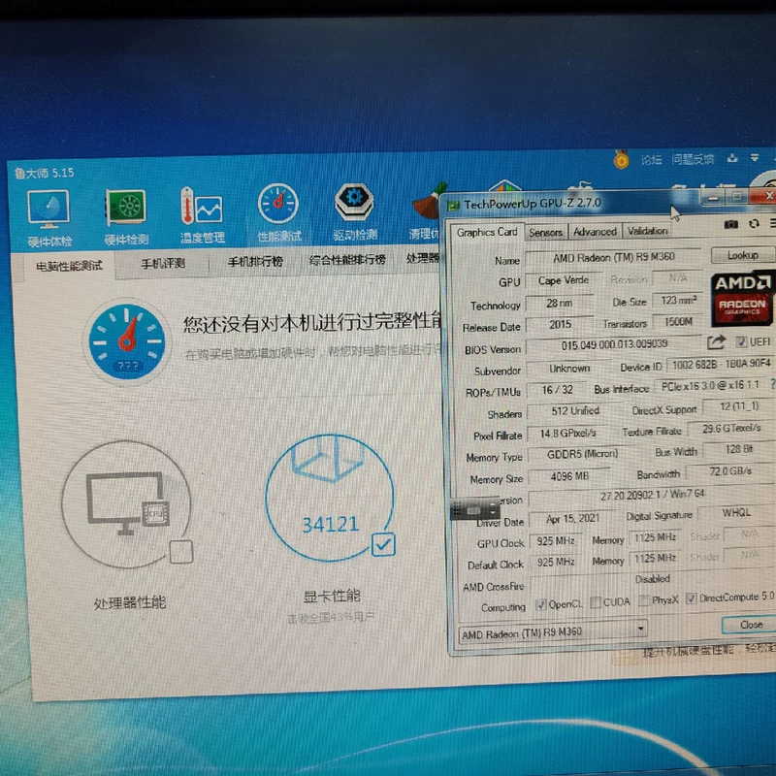Click the Bus Width 128 Bit value

point(738,449)
